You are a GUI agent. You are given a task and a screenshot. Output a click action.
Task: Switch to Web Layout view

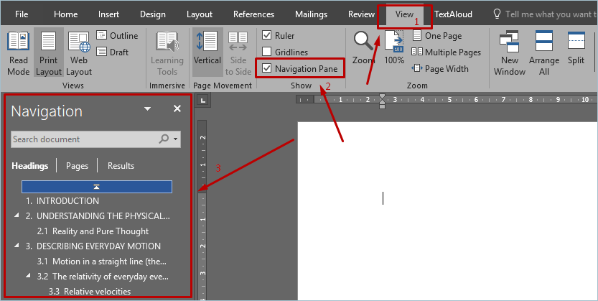(x=79, y=53)
